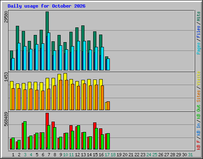Click the green kB Out bar for day 3

[25, 136]
